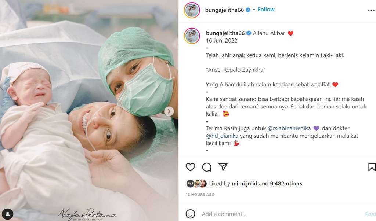View the mimi.julid profile link
Screen dimensions: 376x221
[244, 184]
